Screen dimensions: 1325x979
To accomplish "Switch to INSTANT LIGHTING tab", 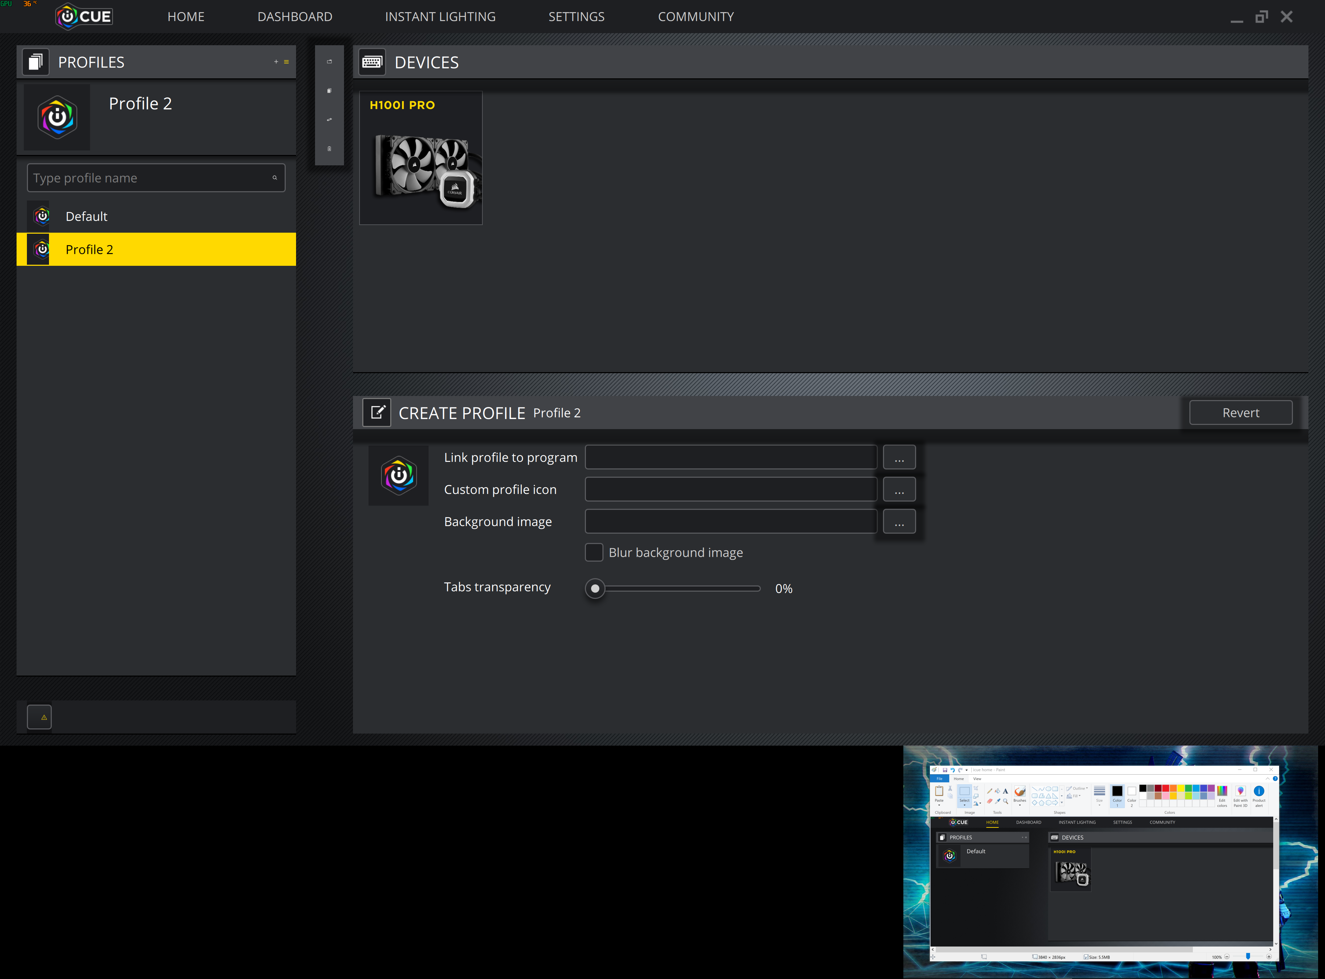I will [440, 17].
